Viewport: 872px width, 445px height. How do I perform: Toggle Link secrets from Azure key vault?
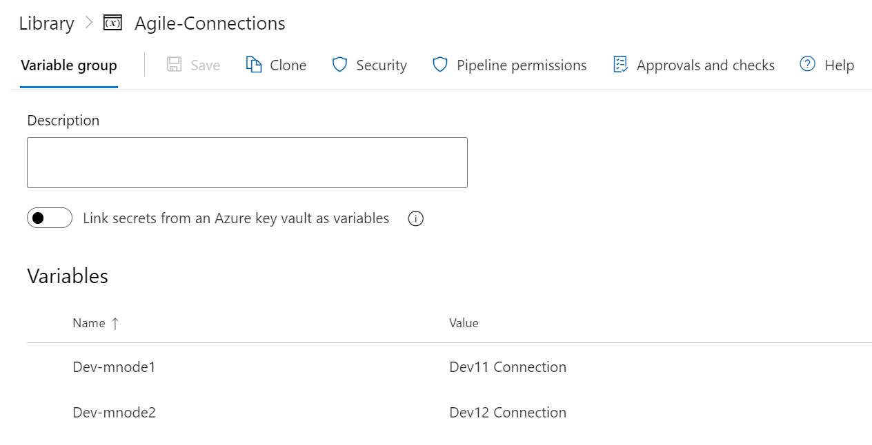(50, 218)
